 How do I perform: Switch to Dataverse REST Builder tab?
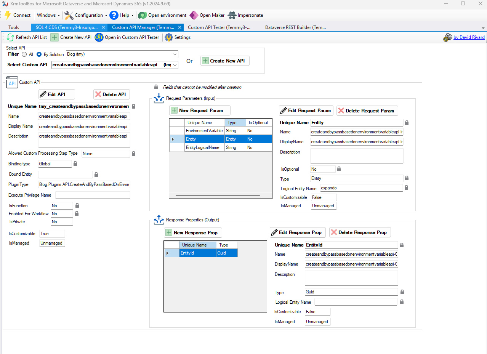pyautogui.click(x=295, y=27)
